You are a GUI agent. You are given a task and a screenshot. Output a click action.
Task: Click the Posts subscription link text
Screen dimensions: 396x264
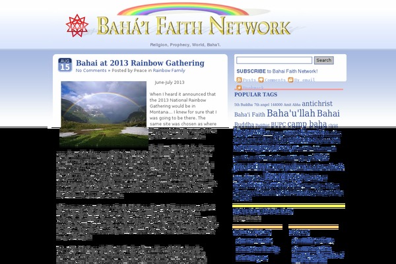tap(249, 80)
